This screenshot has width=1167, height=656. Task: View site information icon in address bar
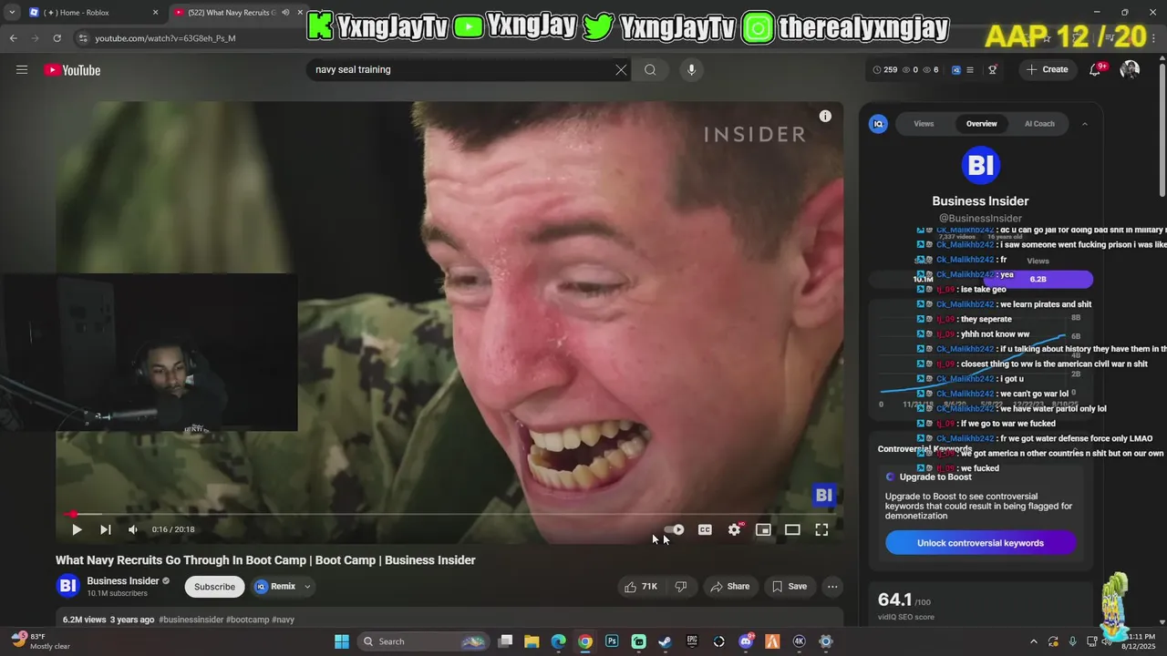pos(83,38)
